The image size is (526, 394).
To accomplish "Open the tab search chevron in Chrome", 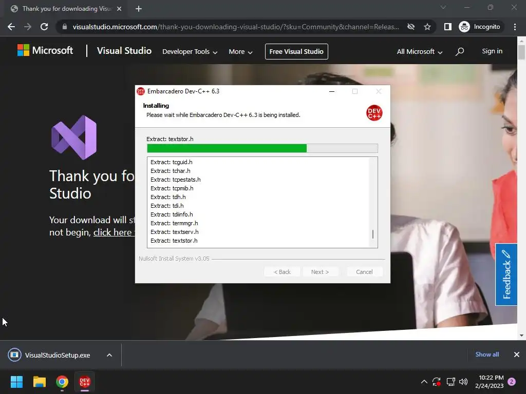I will point(443,7).
